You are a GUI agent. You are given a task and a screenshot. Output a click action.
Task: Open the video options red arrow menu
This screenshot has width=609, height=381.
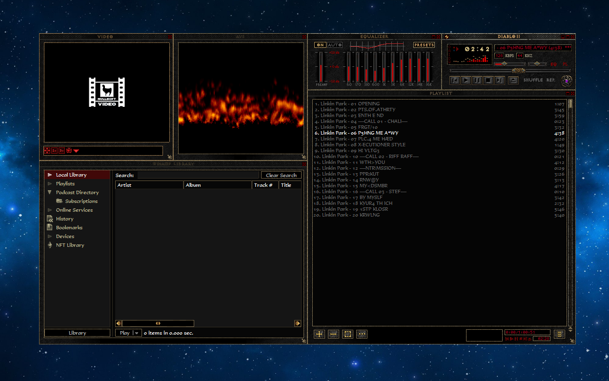[x=76, y=151]
